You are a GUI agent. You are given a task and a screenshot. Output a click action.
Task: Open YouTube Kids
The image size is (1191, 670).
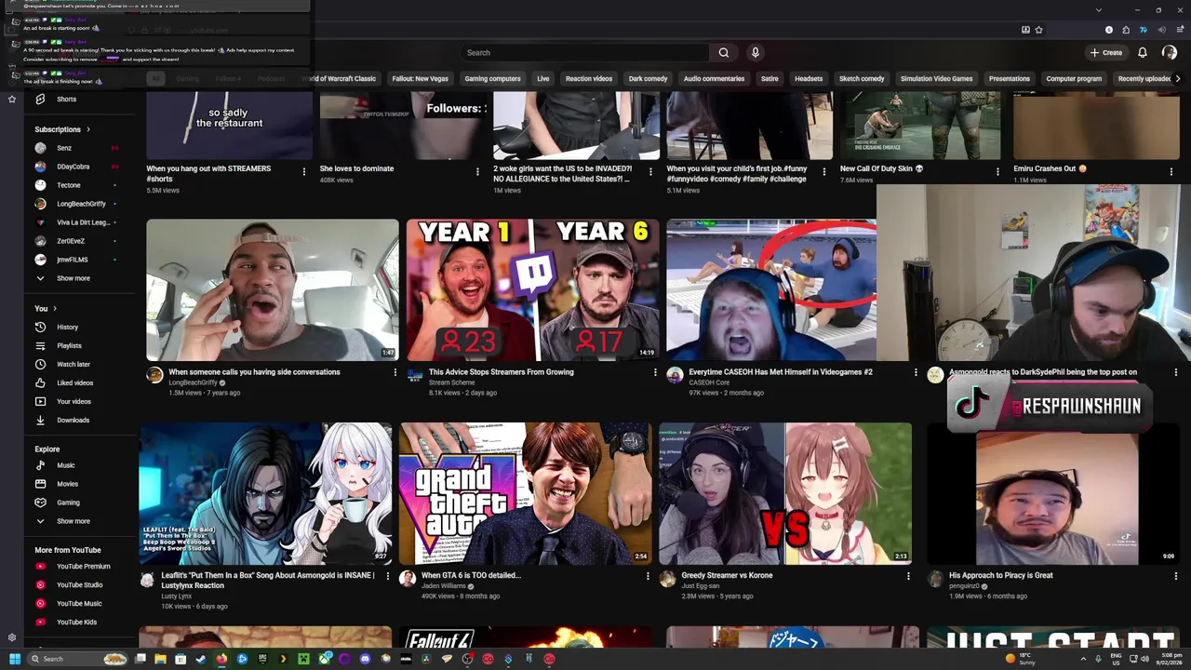[x=74, y=622]
